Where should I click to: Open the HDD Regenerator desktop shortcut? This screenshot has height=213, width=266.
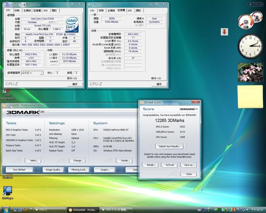5,92
